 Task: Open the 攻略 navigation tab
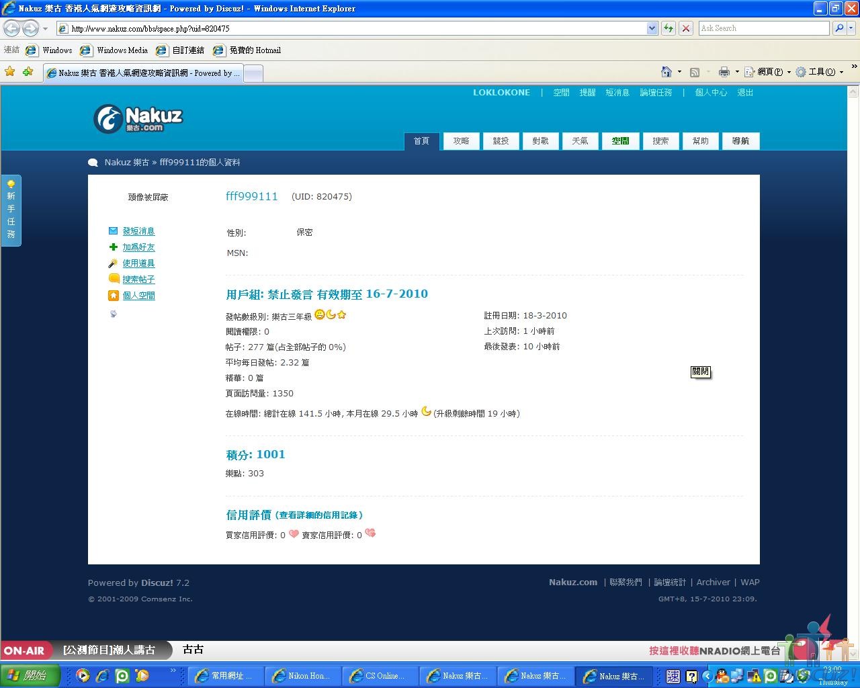pyautogui.click(x=461, y=141)
